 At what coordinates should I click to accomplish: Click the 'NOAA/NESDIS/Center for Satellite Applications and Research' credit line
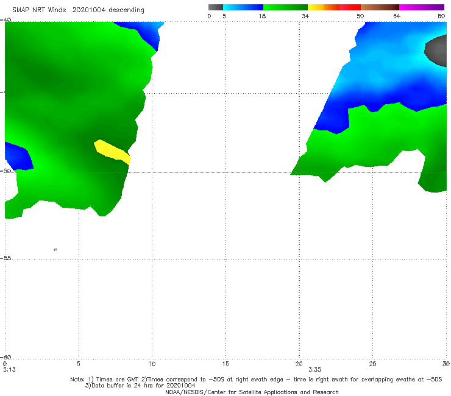click(252, 392)
